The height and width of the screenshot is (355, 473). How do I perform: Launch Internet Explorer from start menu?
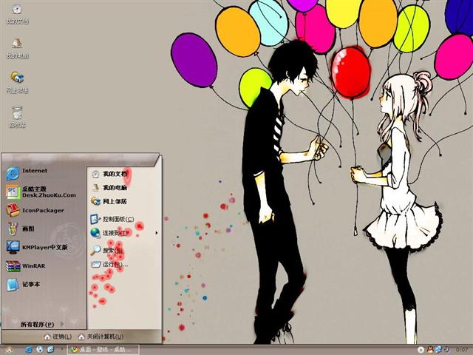[x=27, y=173]
